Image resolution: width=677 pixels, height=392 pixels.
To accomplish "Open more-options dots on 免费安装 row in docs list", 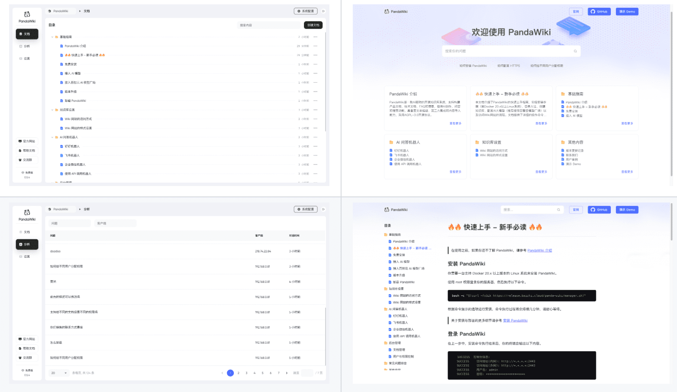I will (x=315, y=64).
